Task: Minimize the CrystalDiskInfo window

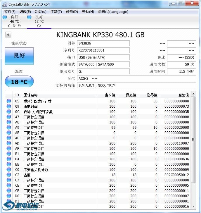Action: point(173,3)
